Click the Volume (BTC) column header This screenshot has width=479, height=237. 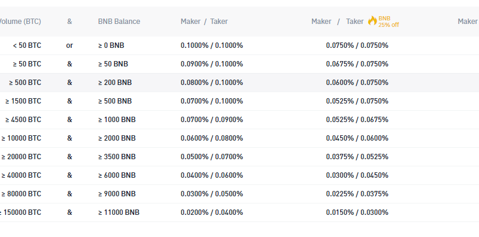[20, 22]
